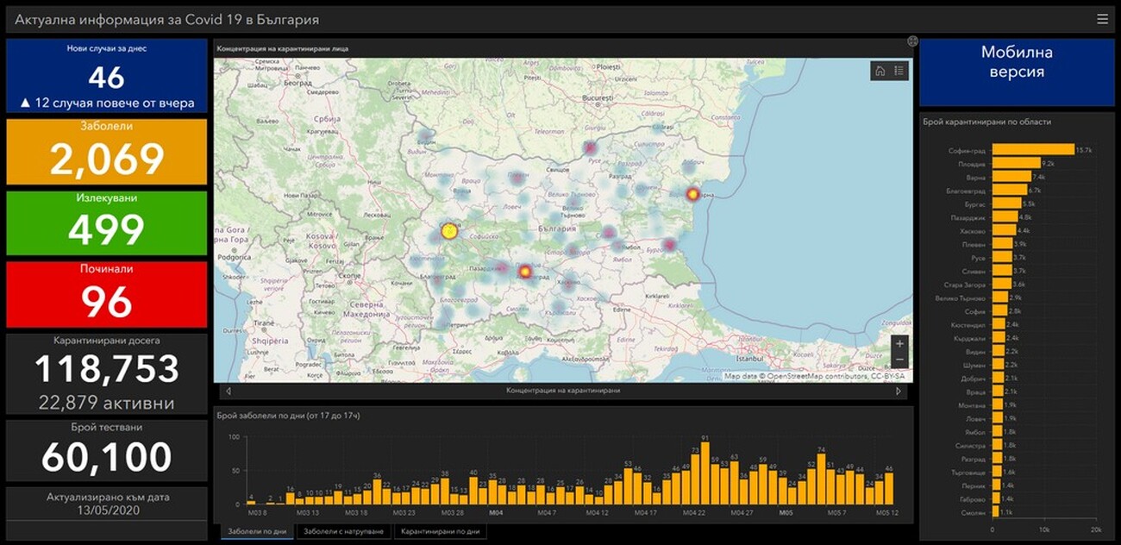Open the Мобилна версия link
This screenshot has width=1121, height=545.
(x=1017, y=62)
